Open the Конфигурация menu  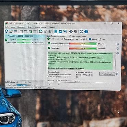click(x=41, y=27)
